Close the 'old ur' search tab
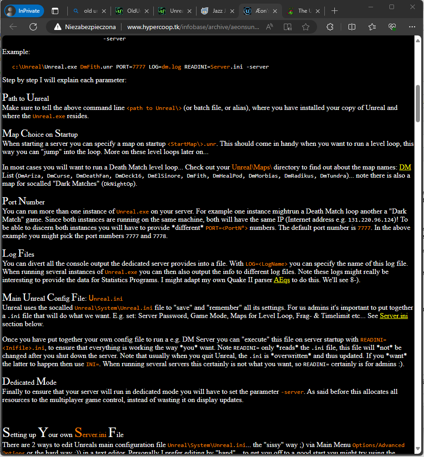The width and height of the screenshot is (424, 457). [104, 11]
